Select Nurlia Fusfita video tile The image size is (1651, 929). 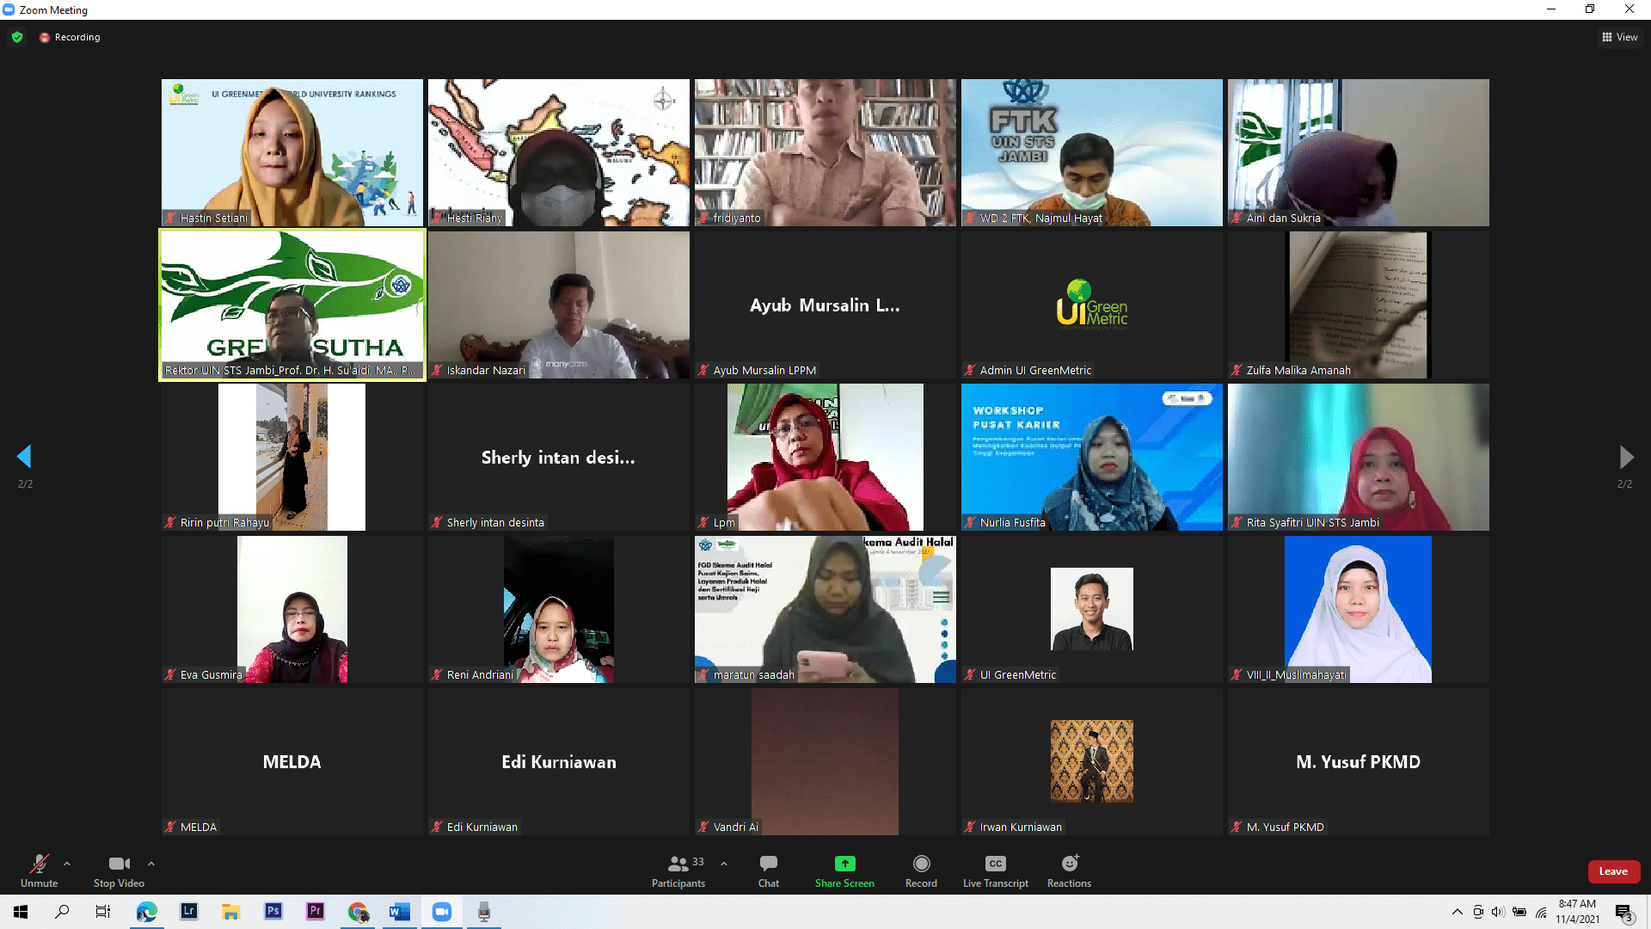[1092, 458]
